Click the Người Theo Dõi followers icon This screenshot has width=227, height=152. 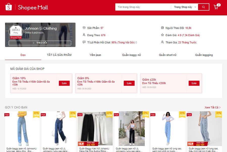pyautogui.click(x=162, y=28)
